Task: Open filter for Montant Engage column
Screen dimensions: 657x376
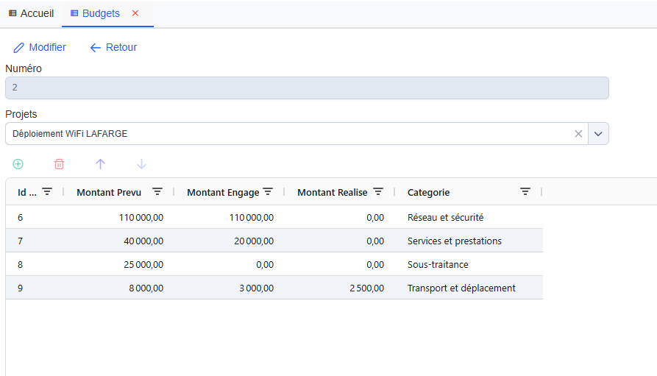Action: 268,191
